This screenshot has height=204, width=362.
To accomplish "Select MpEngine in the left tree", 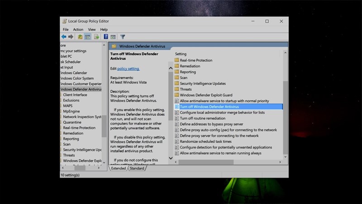I will point(71,111).
